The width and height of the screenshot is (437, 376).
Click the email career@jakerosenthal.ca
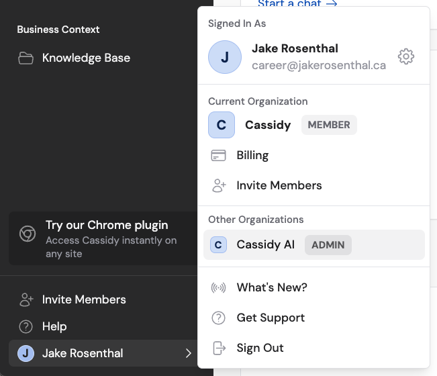tap(319, 65)
